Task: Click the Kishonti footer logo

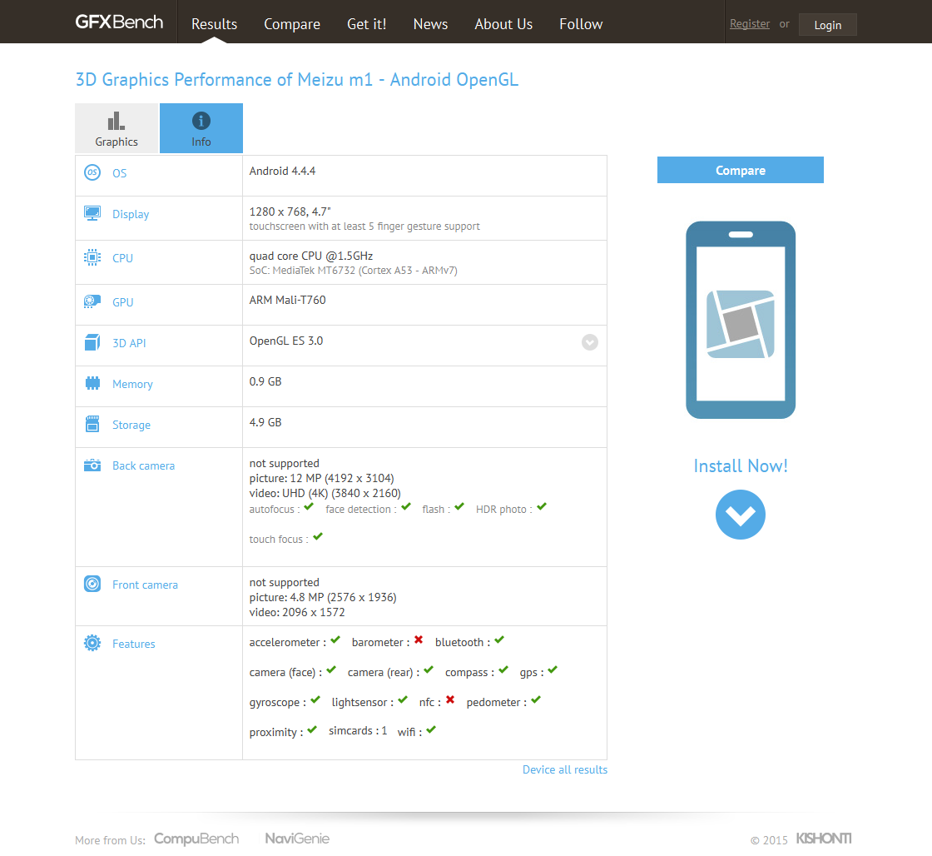Action: [x=824, y=839]
